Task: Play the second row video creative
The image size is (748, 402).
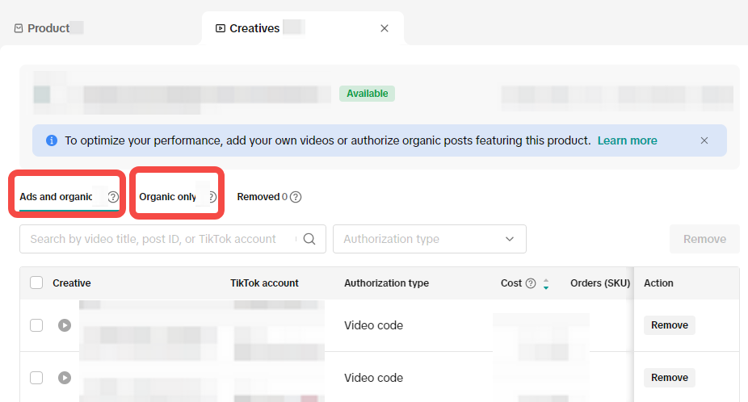Action: (65, 378)
